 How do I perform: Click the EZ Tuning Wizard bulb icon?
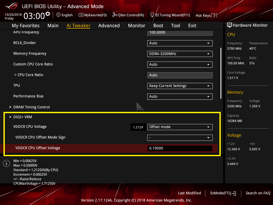coord(152,15)
